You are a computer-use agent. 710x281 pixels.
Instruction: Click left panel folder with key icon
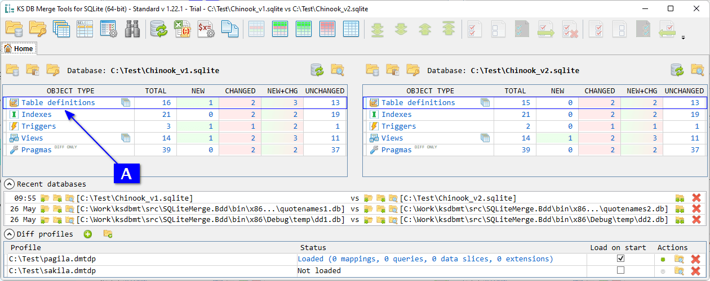(52, 70)
